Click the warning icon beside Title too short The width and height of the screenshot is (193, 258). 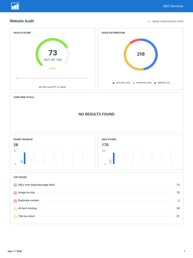(15, 216)
